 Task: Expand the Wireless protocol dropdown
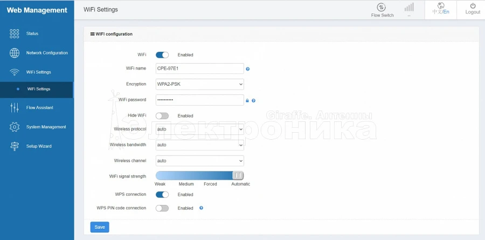coord(199,129)
